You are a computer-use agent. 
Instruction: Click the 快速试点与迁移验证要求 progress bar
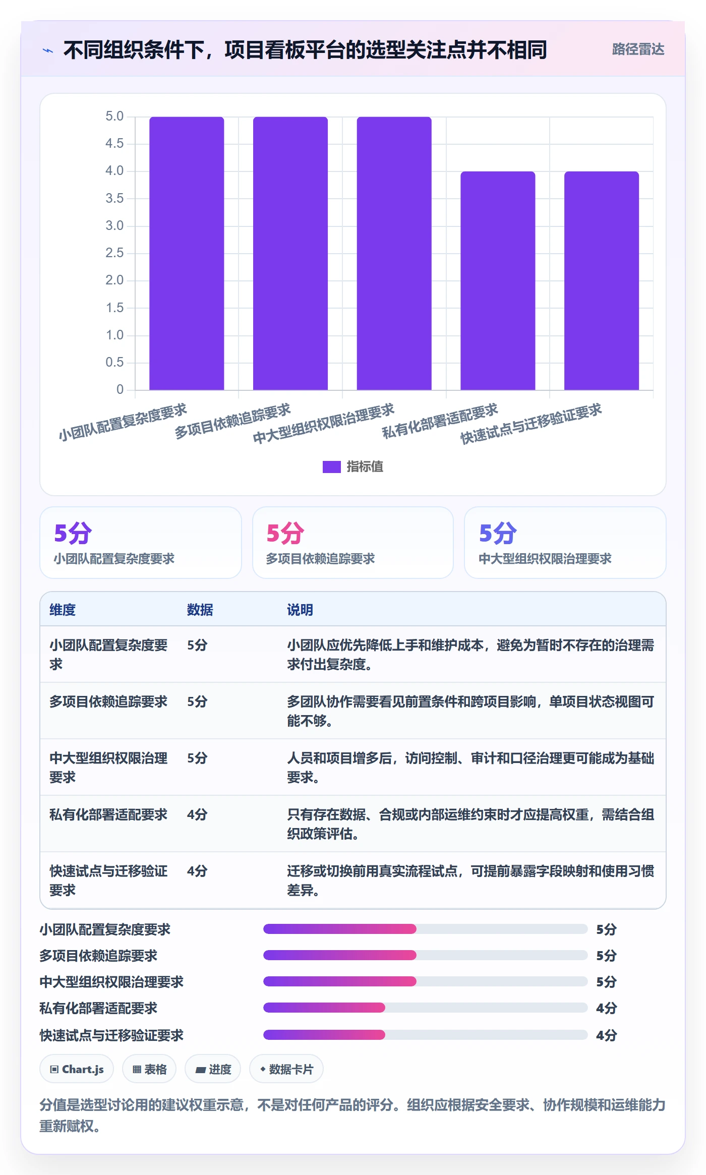pyautogui.click(x=426, y=1035)
